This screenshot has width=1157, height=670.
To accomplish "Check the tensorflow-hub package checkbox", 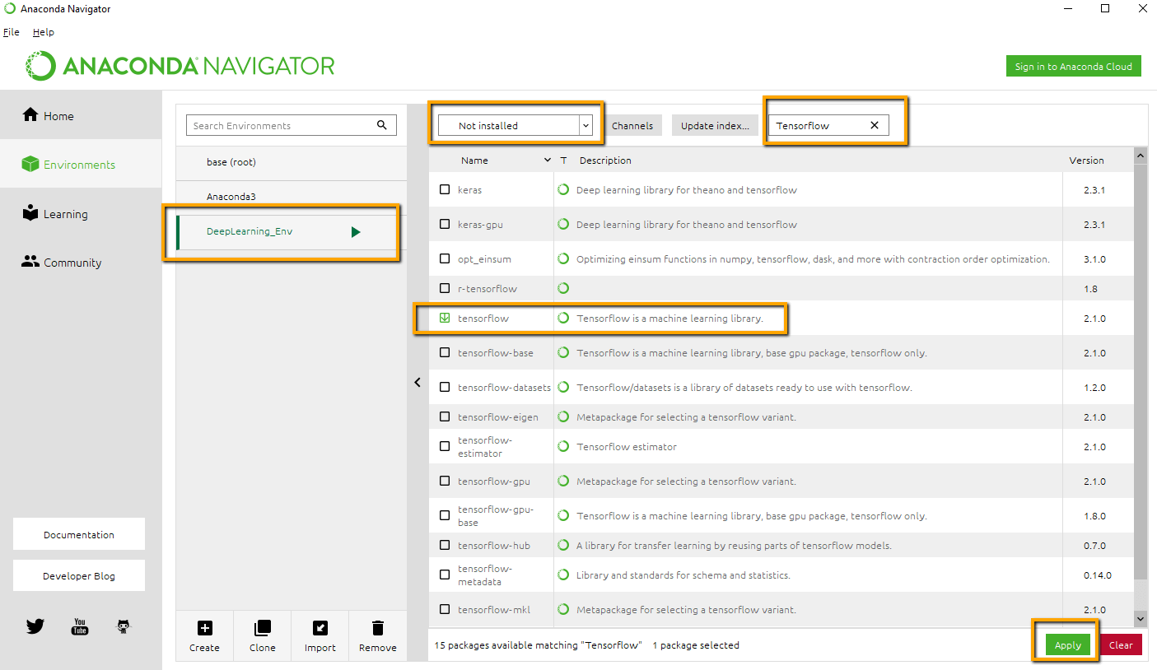I will tap(445, 545).
